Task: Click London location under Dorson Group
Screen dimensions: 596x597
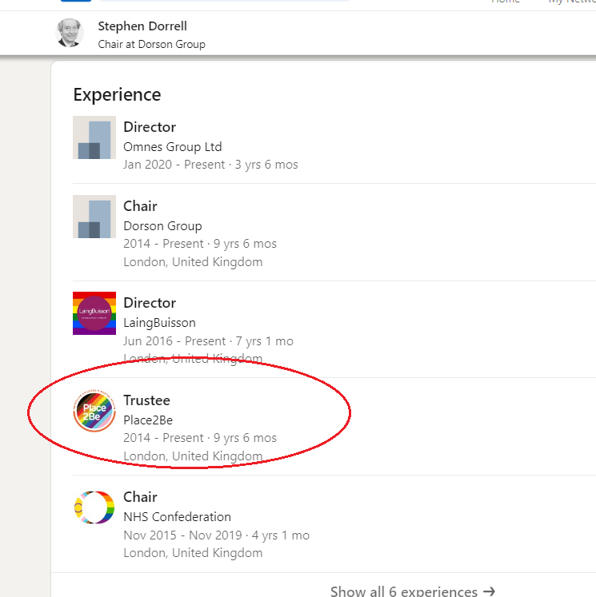Action: click(x=194, y=262)
